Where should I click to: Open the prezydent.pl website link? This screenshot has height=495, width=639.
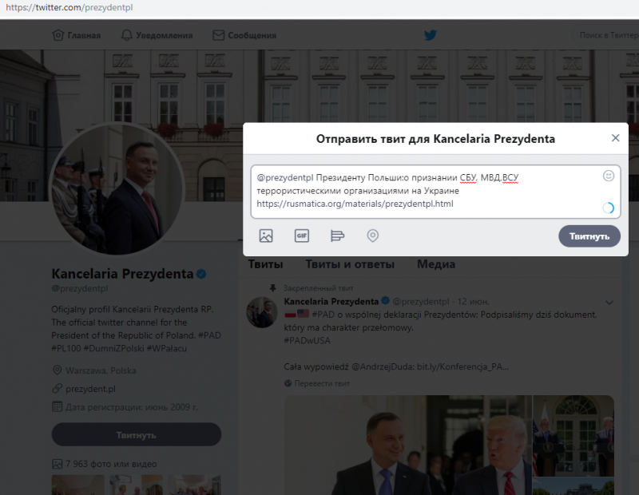coord(90,389)
